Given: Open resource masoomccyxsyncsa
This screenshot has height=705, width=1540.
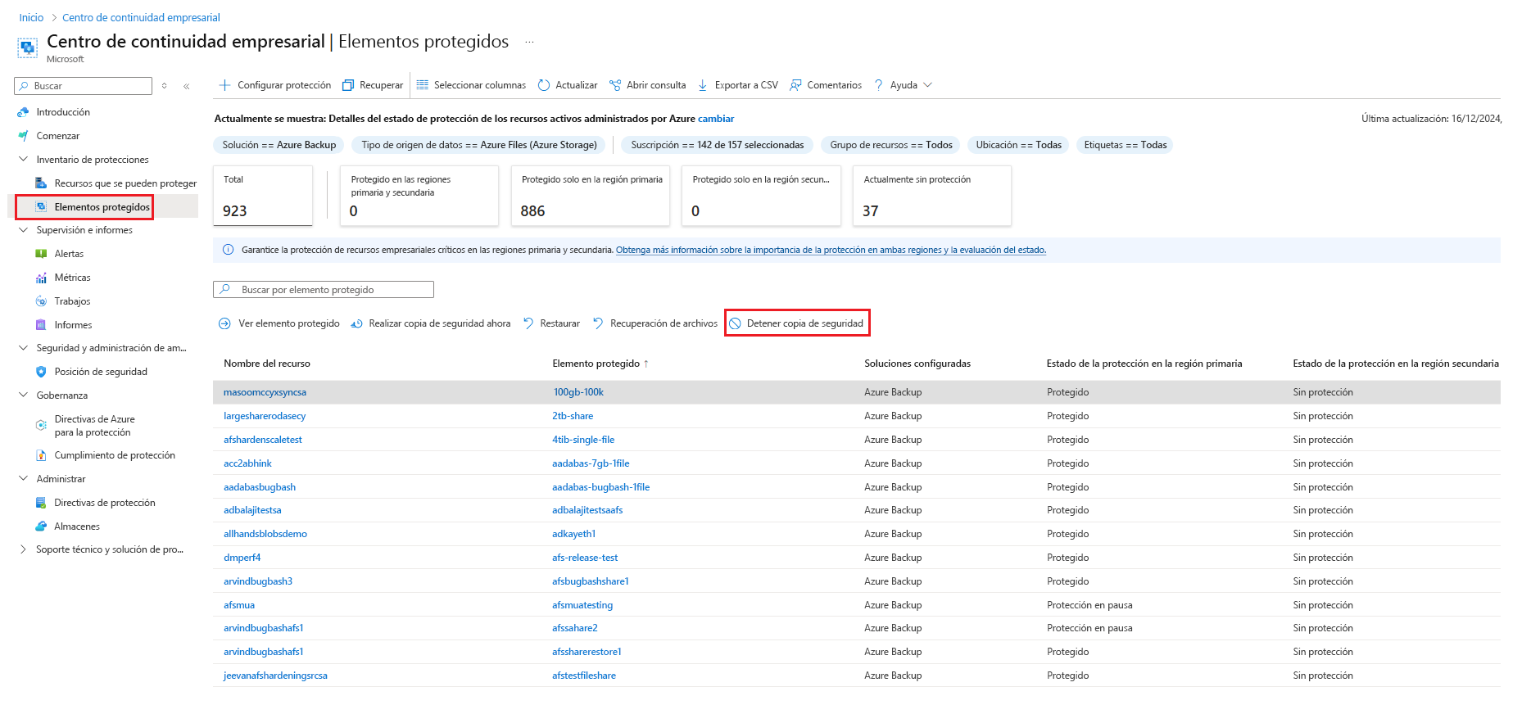Looking at the screenshot, I should (265, 392).
